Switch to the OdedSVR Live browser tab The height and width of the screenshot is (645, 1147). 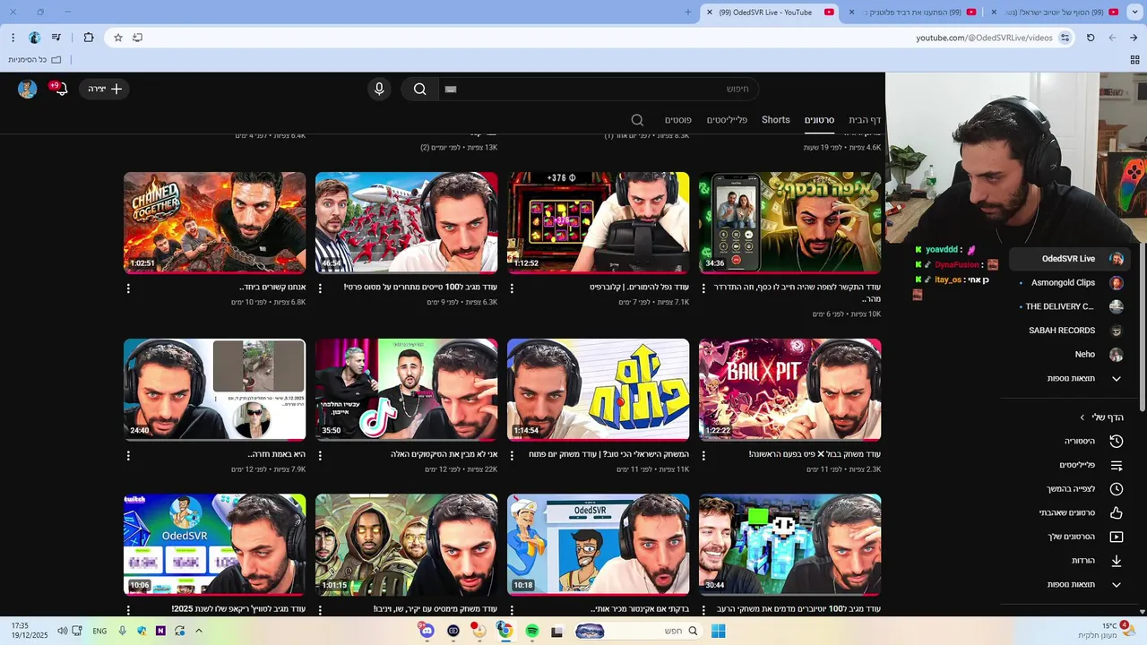point(771,13)
